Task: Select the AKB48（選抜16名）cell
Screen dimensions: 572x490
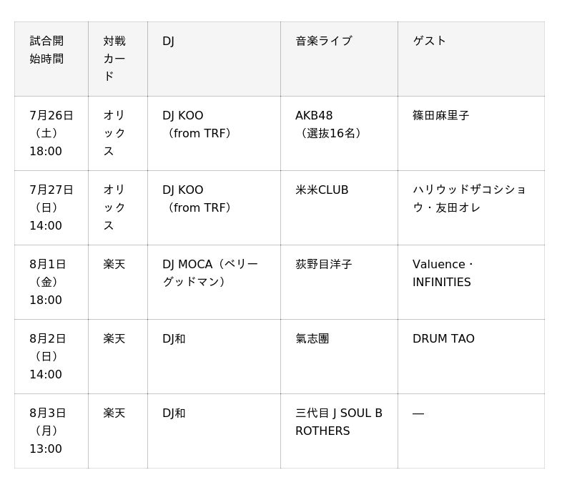Action: point(330,124)
